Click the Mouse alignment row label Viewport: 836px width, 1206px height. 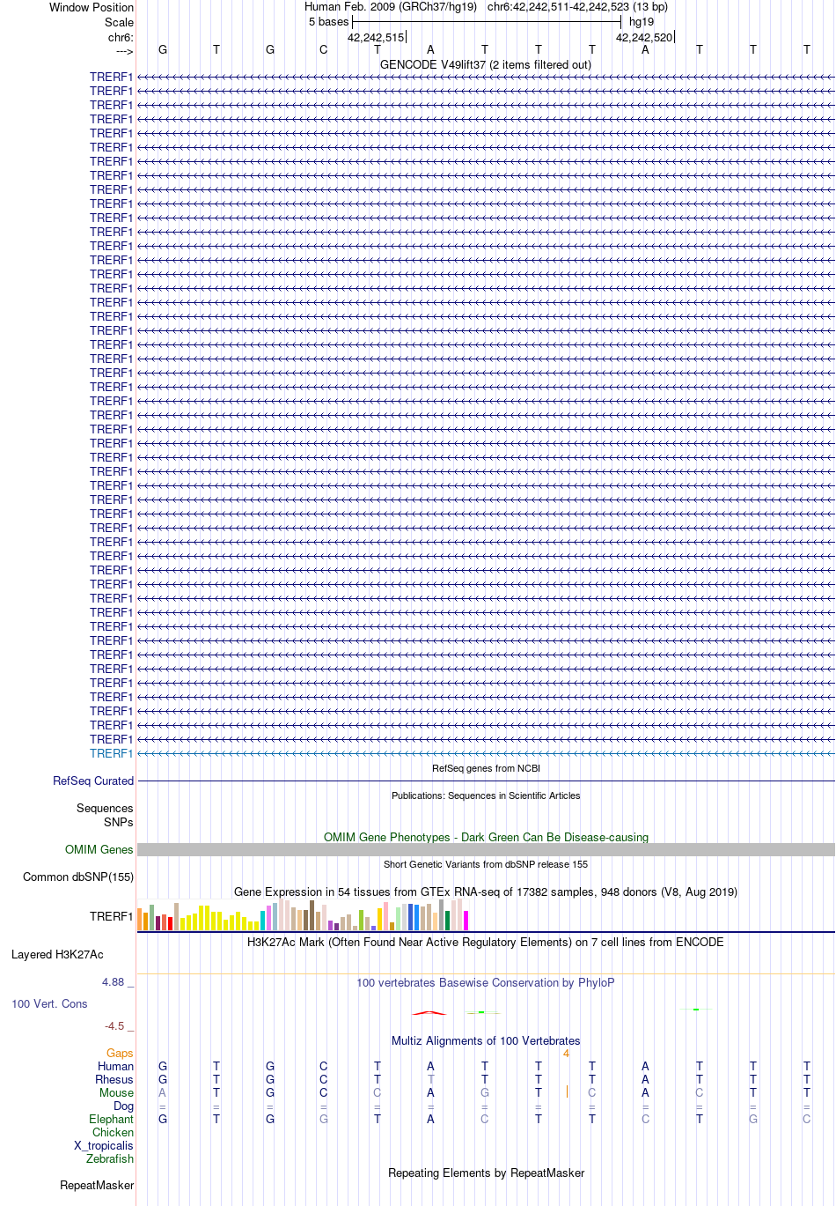click(116, 1092)
